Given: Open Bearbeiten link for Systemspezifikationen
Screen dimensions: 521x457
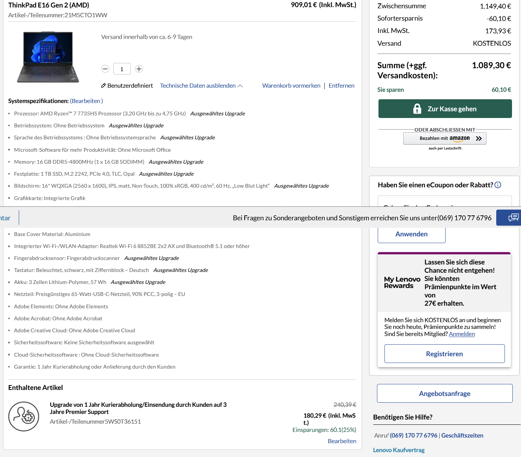Looking at the screenshot, I should coord(86,101).
